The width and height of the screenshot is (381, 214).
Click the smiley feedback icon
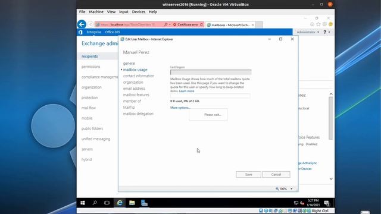coord(330,24)
